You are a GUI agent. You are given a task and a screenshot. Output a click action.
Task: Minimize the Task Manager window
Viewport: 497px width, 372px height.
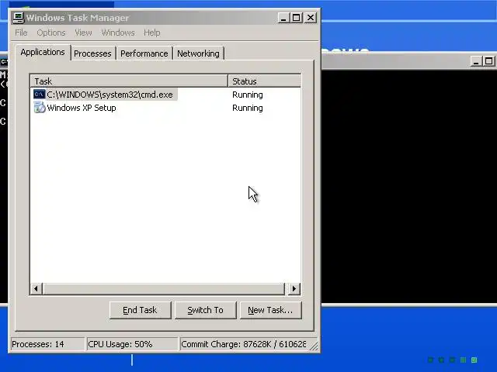coord(283,18)
